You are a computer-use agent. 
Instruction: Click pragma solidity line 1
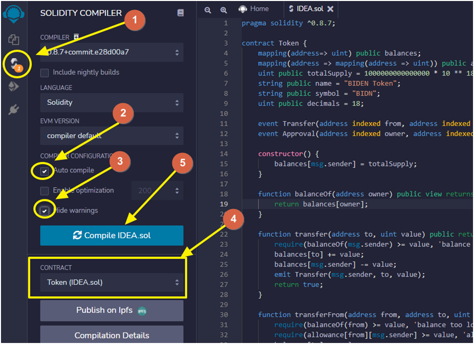coord(288,23)
